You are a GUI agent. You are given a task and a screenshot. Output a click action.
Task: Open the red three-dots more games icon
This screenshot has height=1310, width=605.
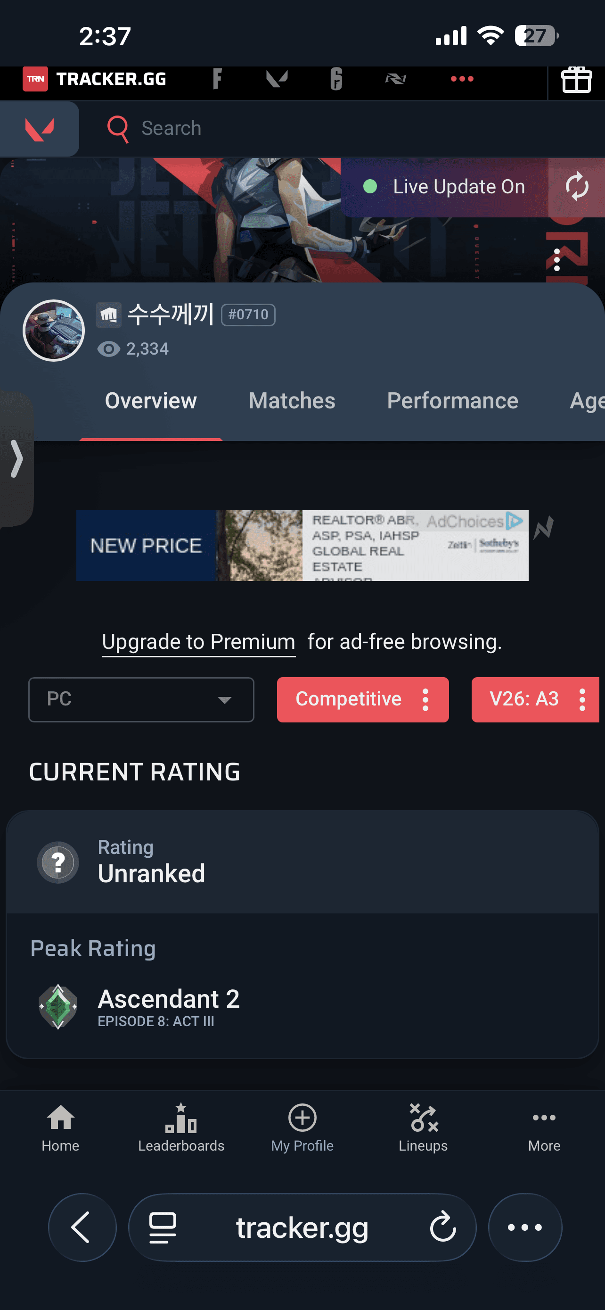coord(462,79)
